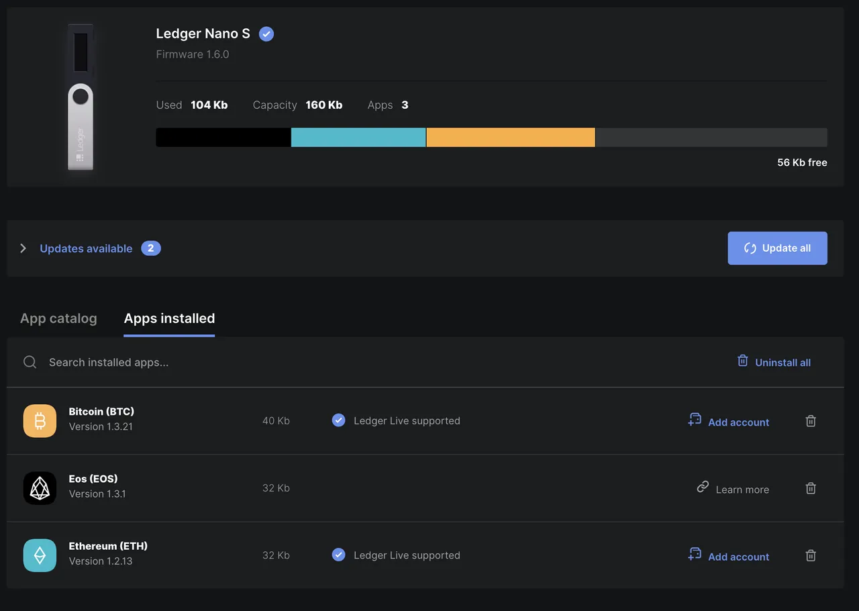Delete the Bitcoin app via trash icon

click(811, 421)
